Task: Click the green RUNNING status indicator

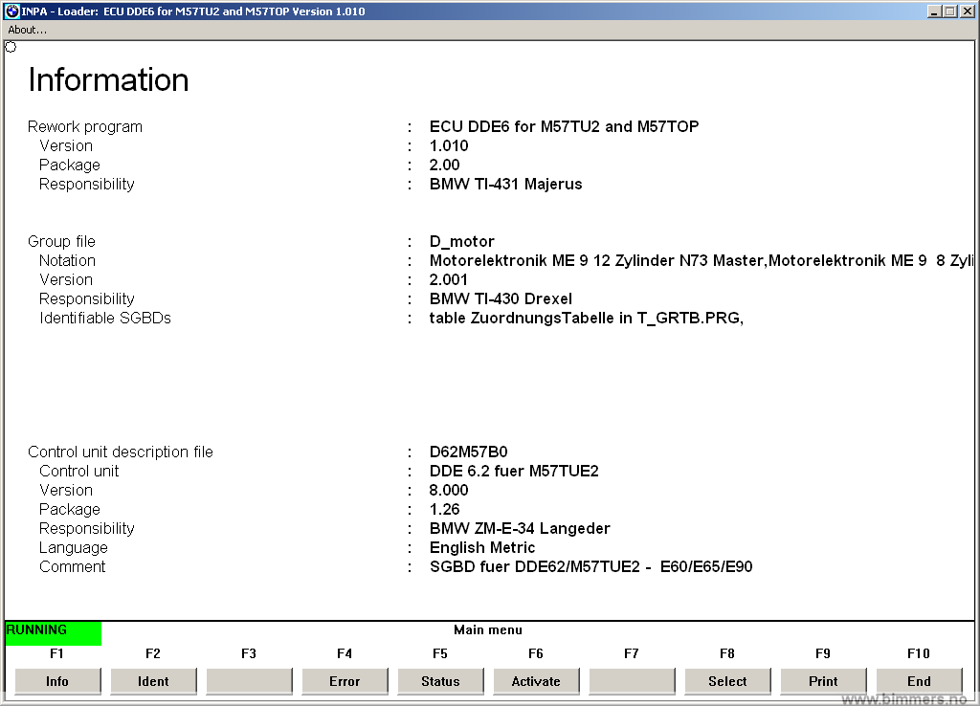Action: click(x=54, y=633)
